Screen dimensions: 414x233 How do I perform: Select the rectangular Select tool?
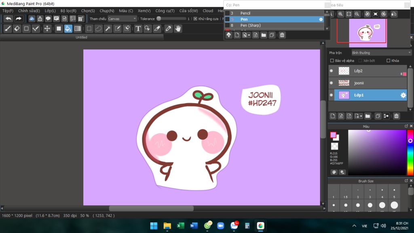pos(89,29)
